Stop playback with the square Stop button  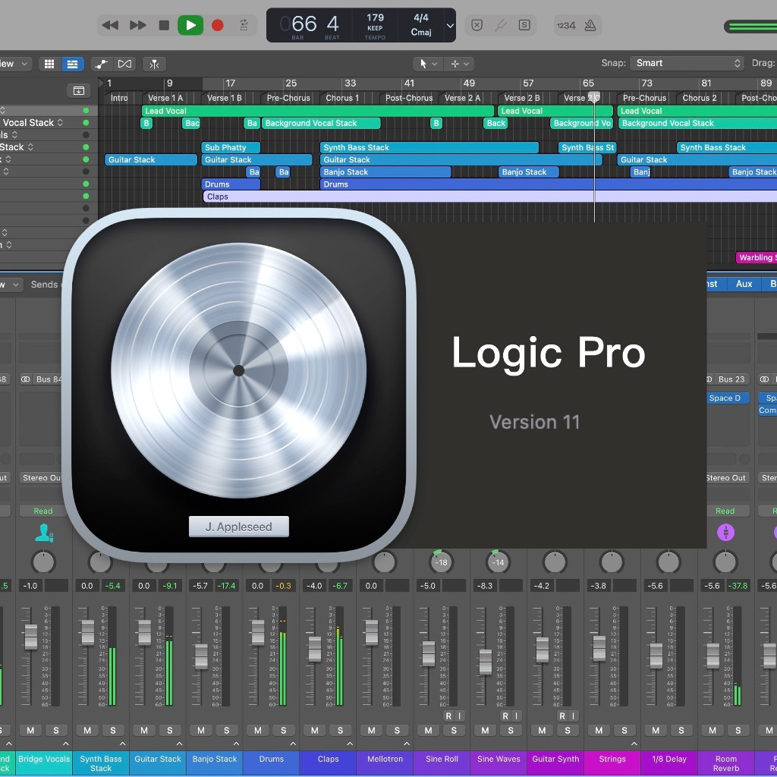164,25
